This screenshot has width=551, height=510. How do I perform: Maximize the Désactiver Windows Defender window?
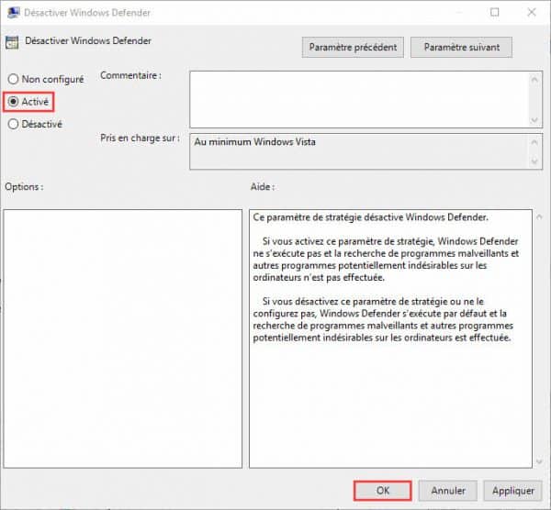[495, 13]
